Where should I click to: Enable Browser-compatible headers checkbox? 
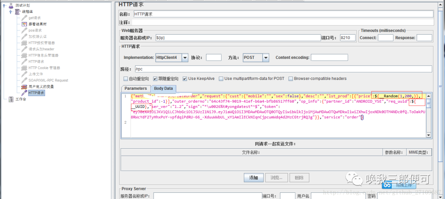click(290, 79)
